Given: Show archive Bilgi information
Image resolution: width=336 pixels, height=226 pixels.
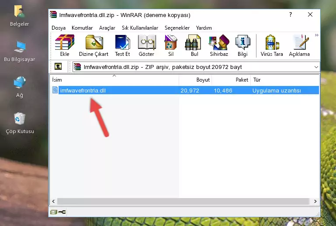Looking at the screenshot, I should (242, 45).
